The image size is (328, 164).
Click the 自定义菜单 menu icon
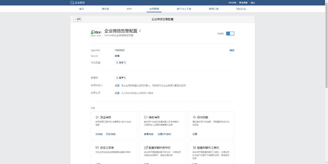[x=97, y=148]
